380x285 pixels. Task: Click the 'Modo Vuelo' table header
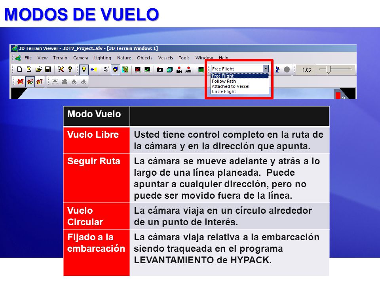(x=97, y=116)
